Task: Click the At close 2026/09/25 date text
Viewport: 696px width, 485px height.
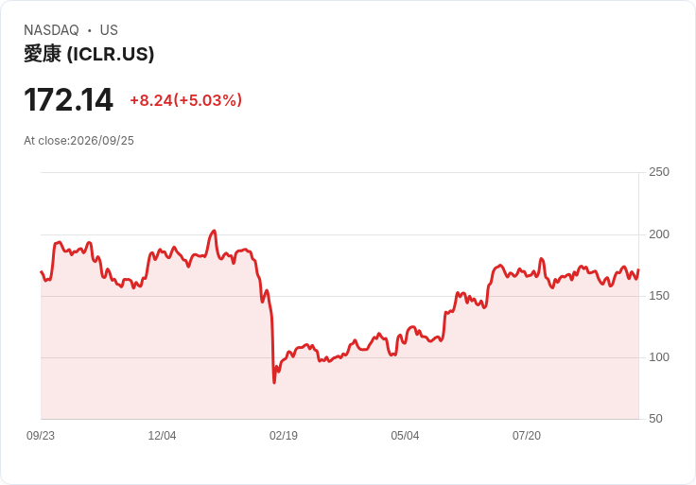Action: click(x=78, y=141)
